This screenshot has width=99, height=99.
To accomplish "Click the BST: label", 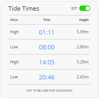I will [x=75, y=8].
